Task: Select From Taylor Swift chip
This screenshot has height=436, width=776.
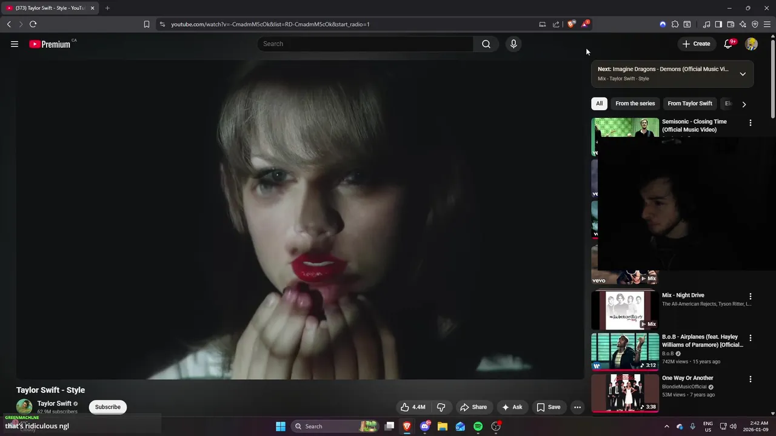Action: tap(690, 104)
